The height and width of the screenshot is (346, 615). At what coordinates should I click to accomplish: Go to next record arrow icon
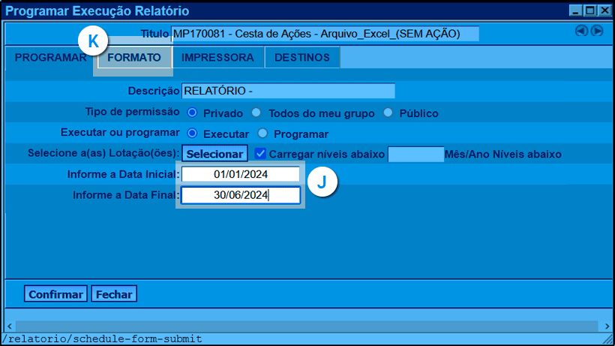pos(597,31)
